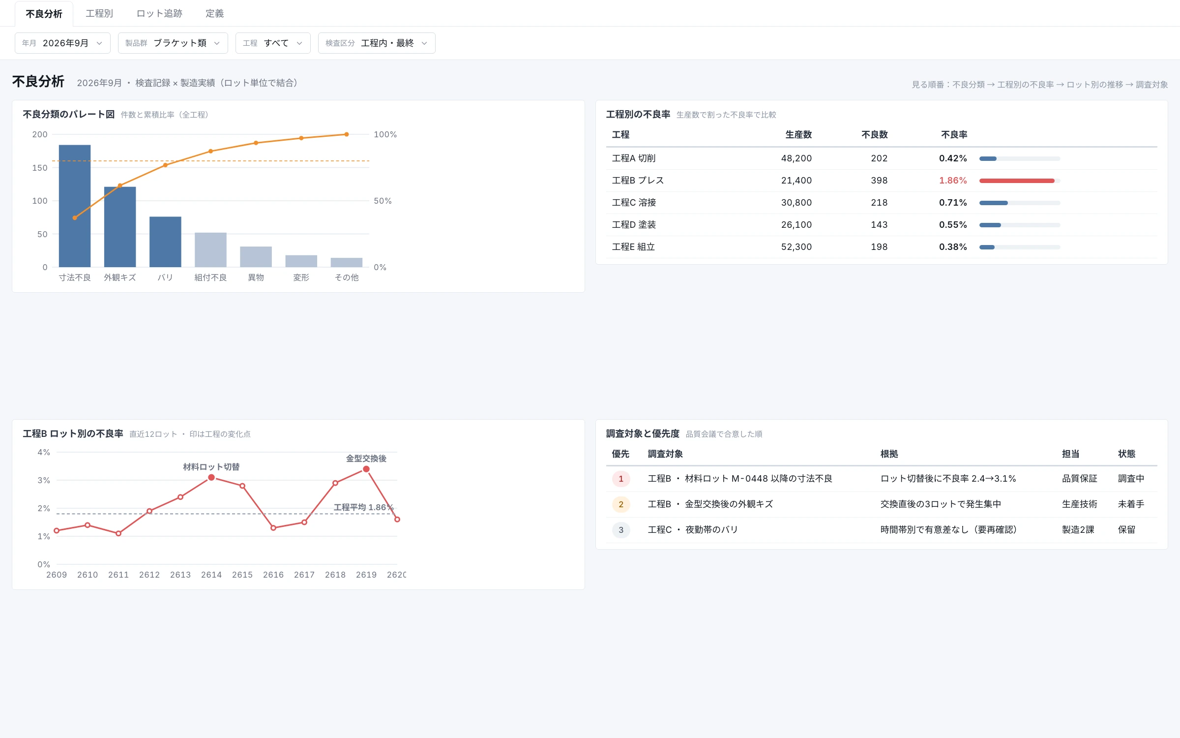
Task: Click the red progress bar for 工程B プレス
Action: point(1017,181)
